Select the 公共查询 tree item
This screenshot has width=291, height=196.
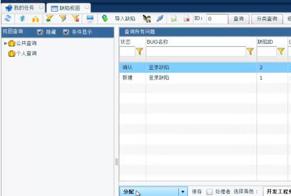pos(26,43)
